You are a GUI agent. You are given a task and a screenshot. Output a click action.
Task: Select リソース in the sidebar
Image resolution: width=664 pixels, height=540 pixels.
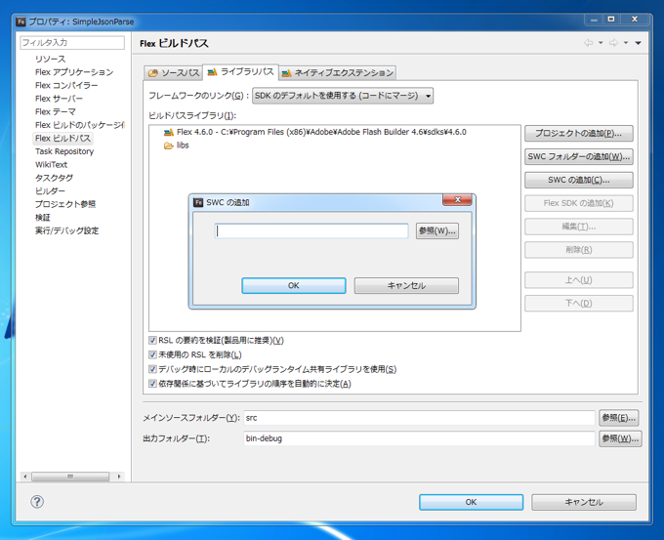pyautogui.click(x=51, y=59)
